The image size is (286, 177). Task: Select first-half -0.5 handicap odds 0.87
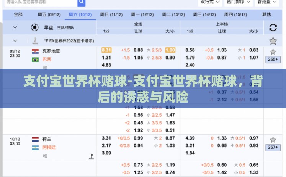(x=222, y=58)
